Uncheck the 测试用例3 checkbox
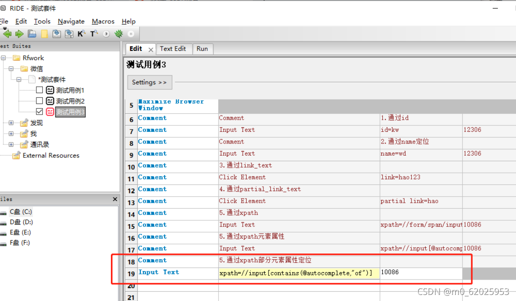 coord(39,112)
